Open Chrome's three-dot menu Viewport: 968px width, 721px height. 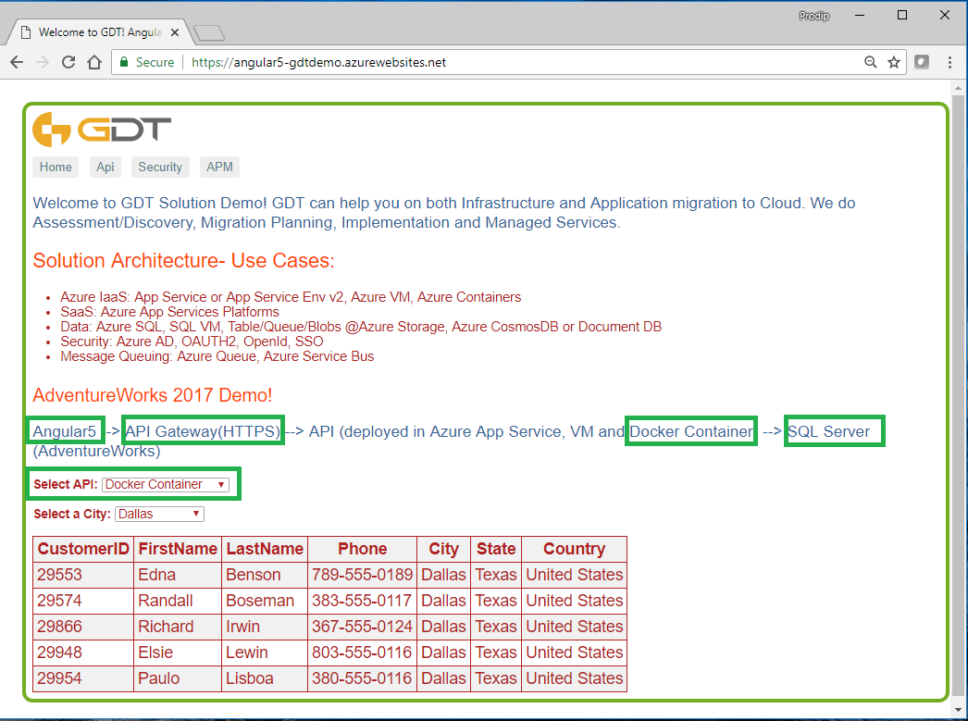point(949,62)
